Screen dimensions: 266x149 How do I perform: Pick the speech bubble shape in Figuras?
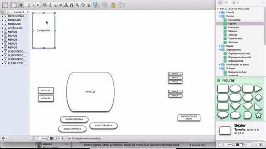click(x=223, y=115)
